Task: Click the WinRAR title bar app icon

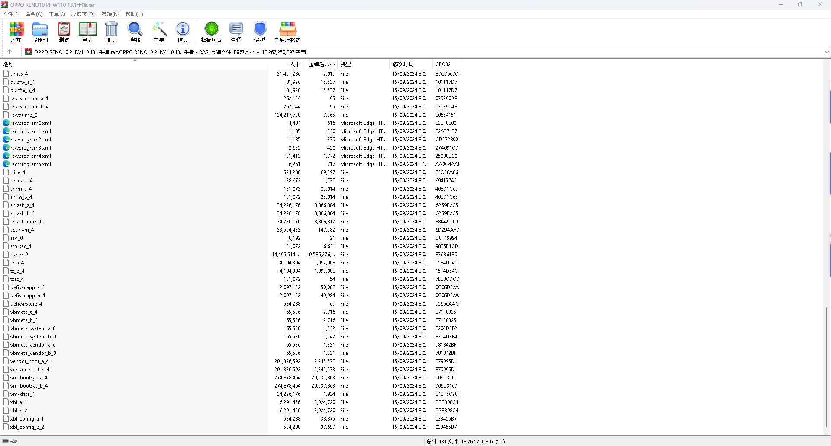Action: 4,5
